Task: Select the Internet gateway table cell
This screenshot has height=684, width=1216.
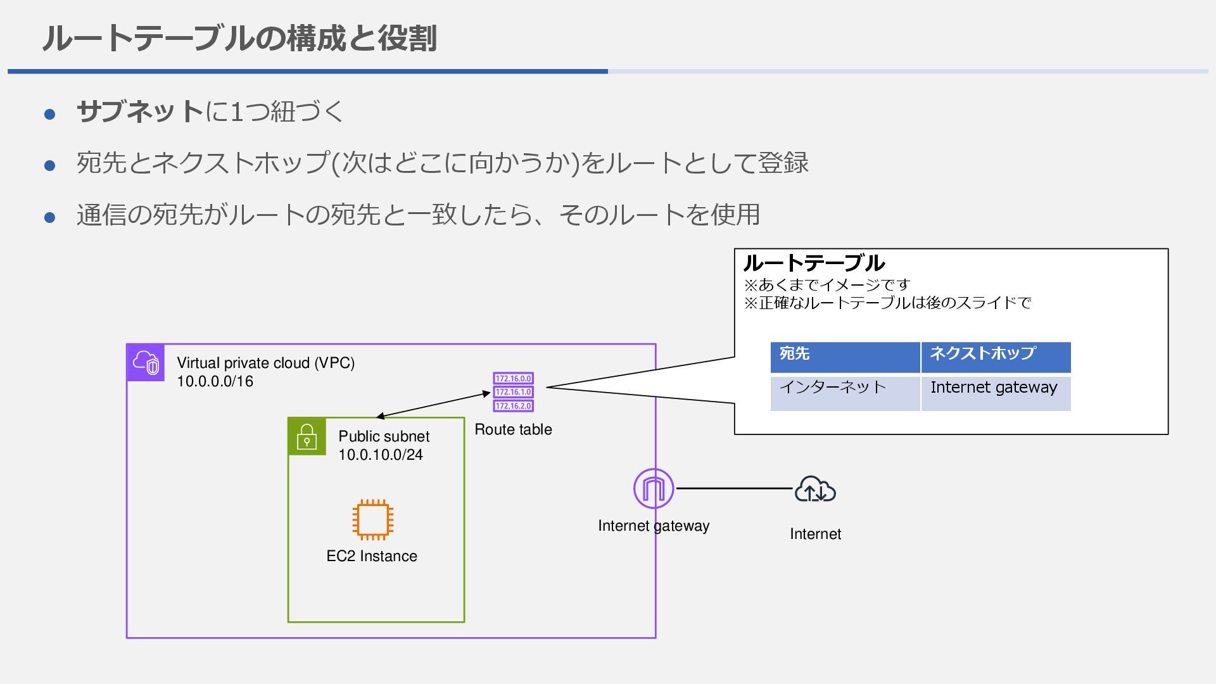Action: (x=996, y=393)
